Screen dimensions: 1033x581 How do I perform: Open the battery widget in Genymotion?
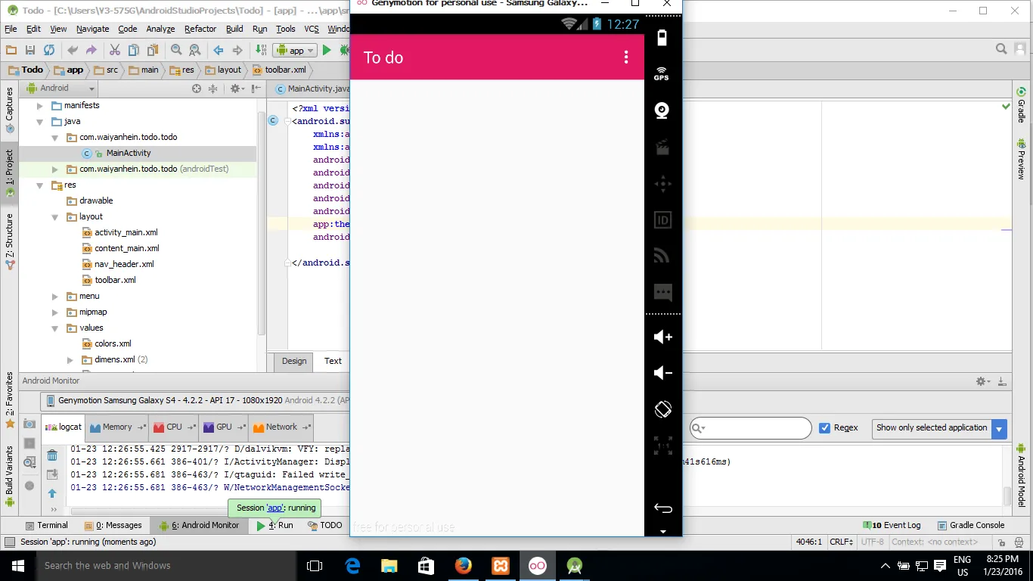pyautogui.click(x=662, y=38)
